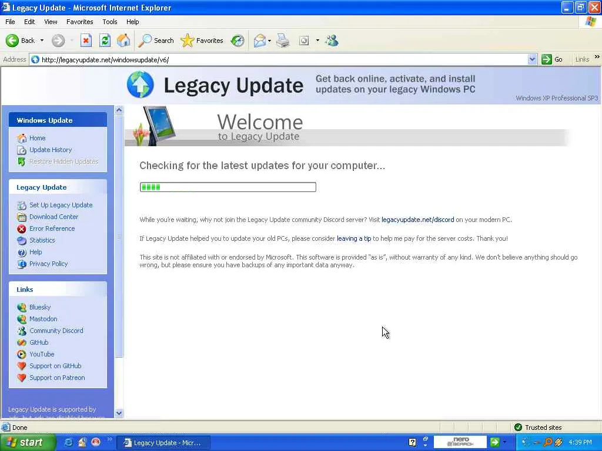
Task: Open the File menu
Action: click(x=10, y=22)
